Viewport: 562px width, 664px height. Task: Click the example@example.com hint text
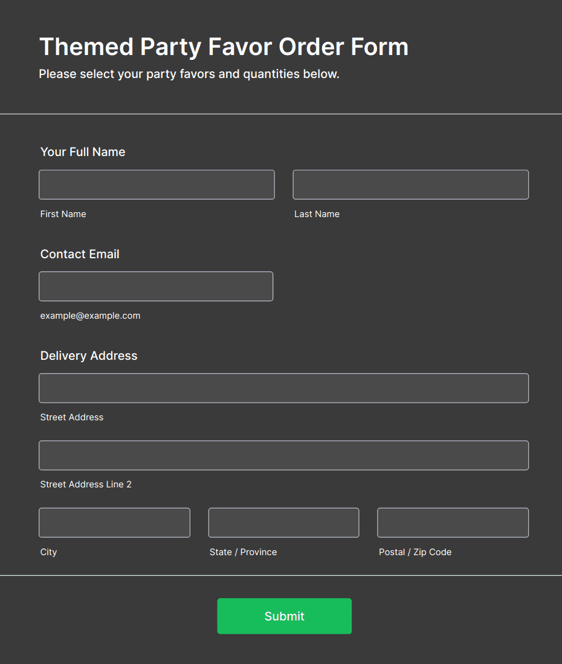pyautogui.click(x=90, y=316)
